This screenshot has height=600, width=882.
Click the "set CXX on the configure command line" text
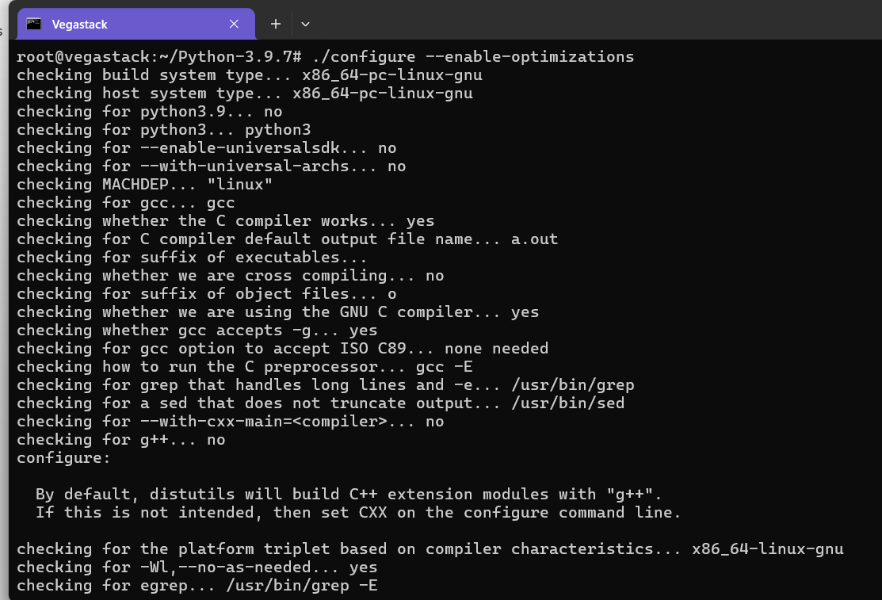click(539, 513)
